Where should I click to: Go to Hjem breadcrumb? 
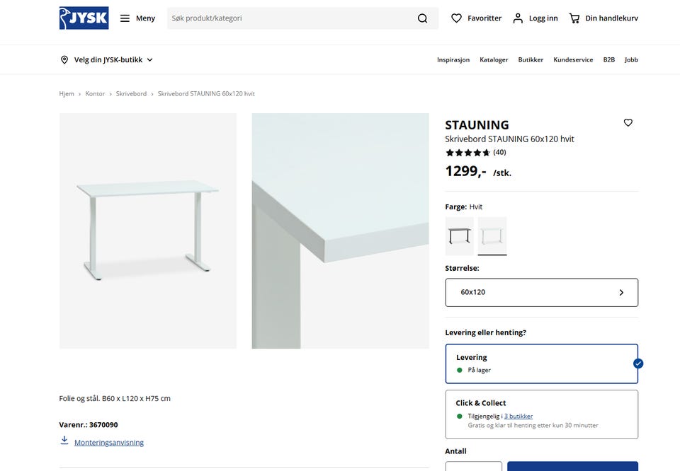coord(67,93)
